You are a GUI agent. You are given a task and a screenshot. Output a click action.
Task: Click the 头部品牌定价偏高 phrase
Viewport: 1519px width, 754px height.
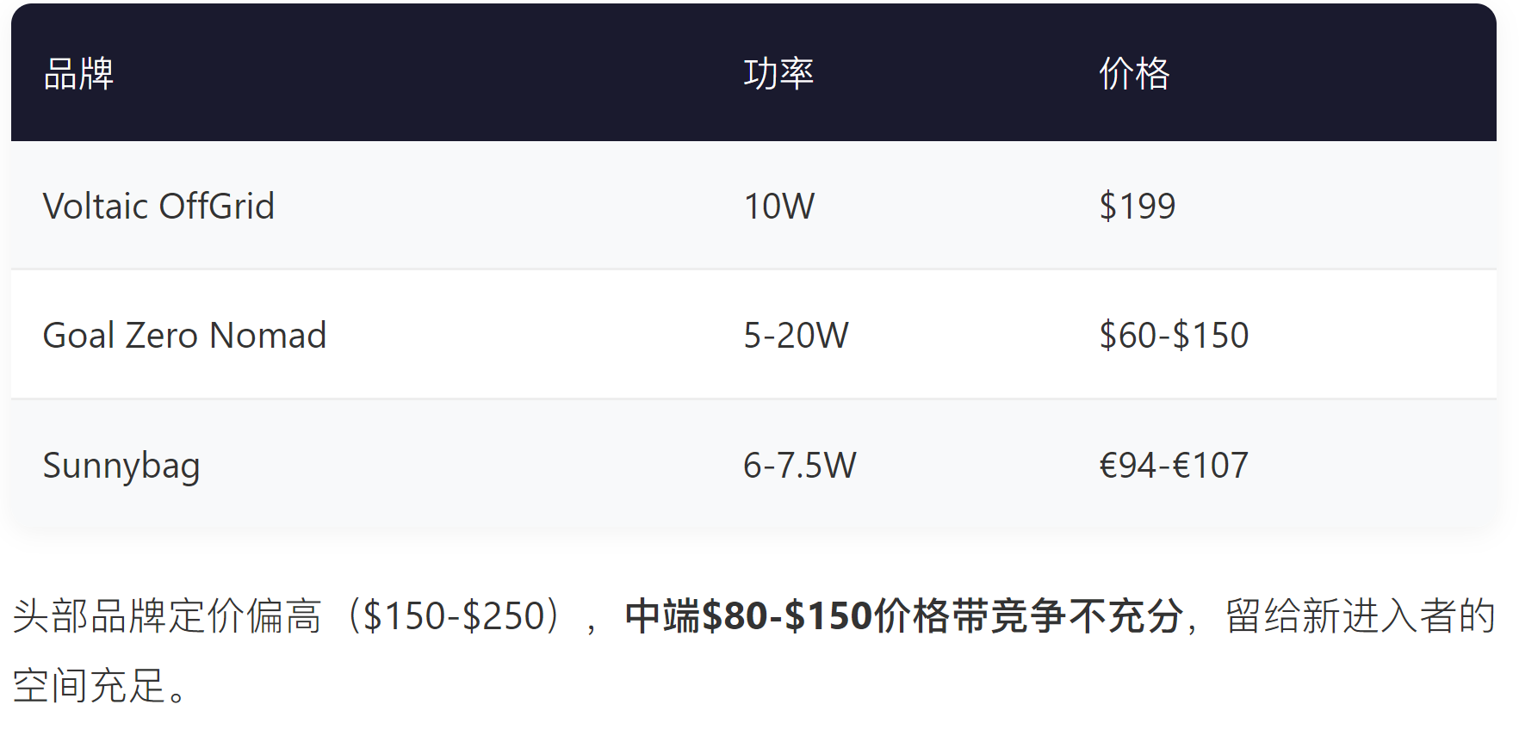click(167, 616)
